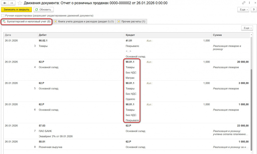
Task: Click the Обновить button
Action: [44, 10]
